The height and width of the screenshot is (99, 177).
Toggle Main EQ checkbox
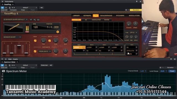pos(136,47)
